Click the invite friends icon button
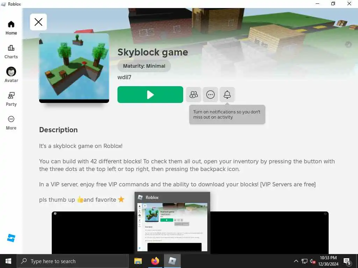This screenshot has width=358, height=268. click(x=194, y=95)
